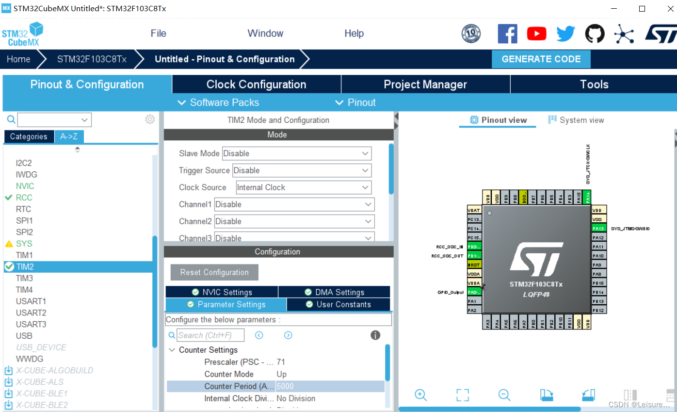This screenshot has width=677, height=412.
Task: Open the DMA Settings tab
Action: 334,292
